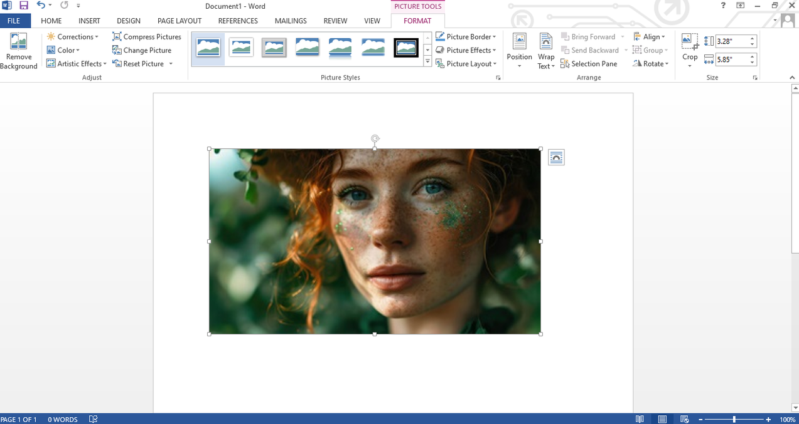The height and width of the screenshot is (424, 799).
Task: Click the Undo icon
Action: (x=41, y=6)
